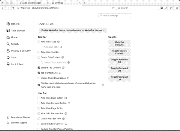Open Enable Waterfox theme customisations dropdown
Screen dimensions: 180x131
tap(73, 30)
